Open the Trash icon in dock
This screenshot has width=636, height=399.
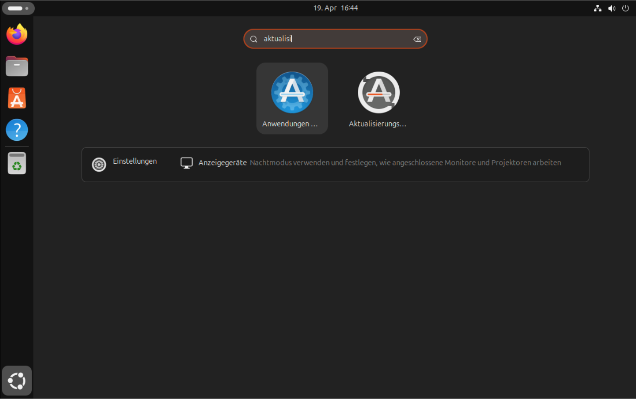coord(17,164)
